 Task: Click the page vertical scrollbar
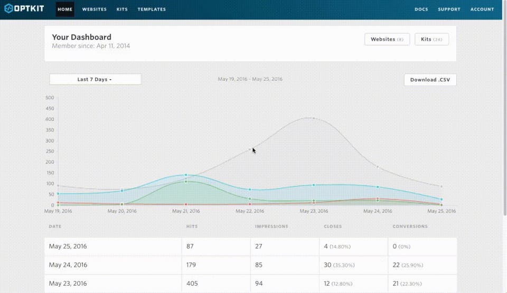[x=505, y=108]
